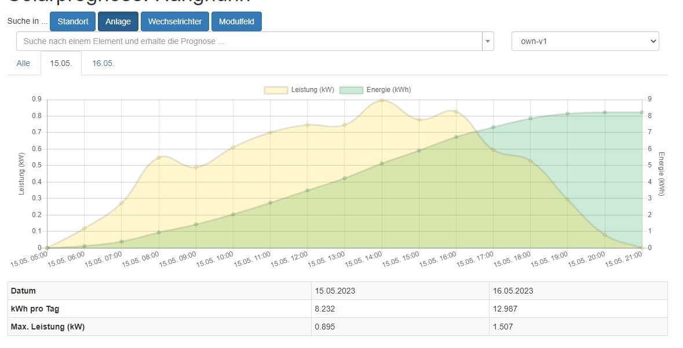The width and height of the screenshot is (683, 348).
Task: Expand the search field dropdown arrow
Action: coord(488,42)
